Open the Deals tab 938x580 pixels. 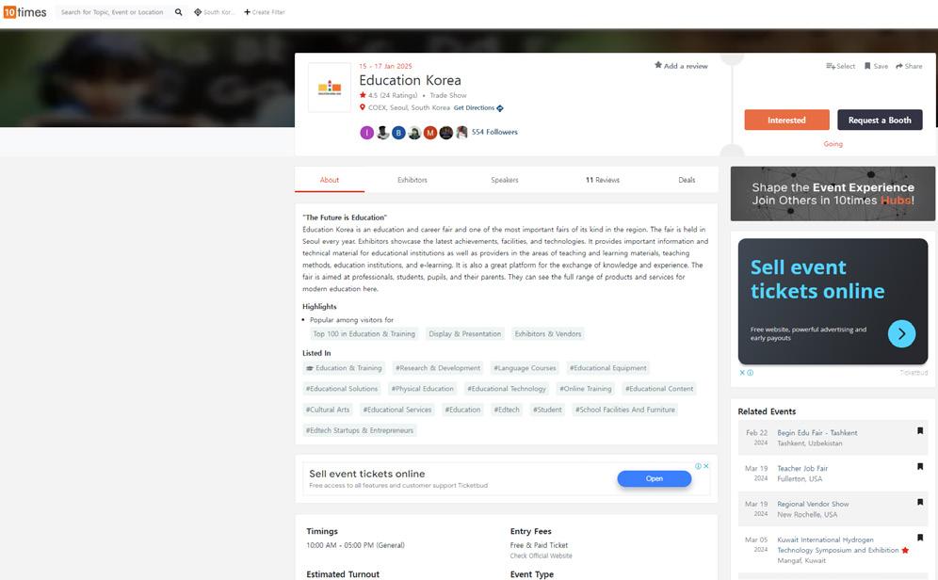687,180
